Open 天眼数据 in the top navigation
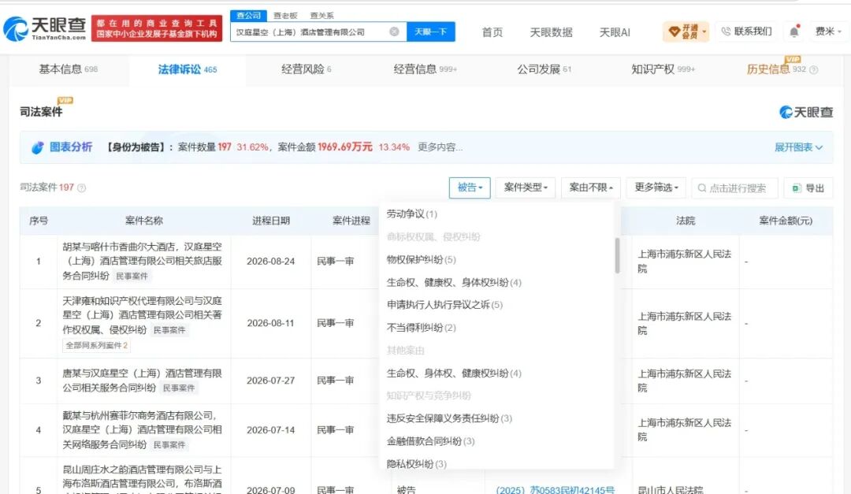The height and width of the screenshot is (494, 851). 551,32
